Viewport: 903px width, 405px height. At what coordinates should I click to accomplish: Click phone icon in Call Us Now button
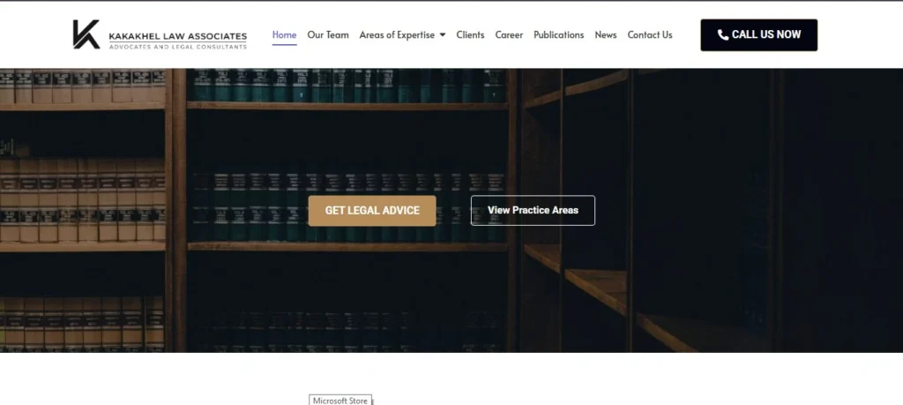723,35
